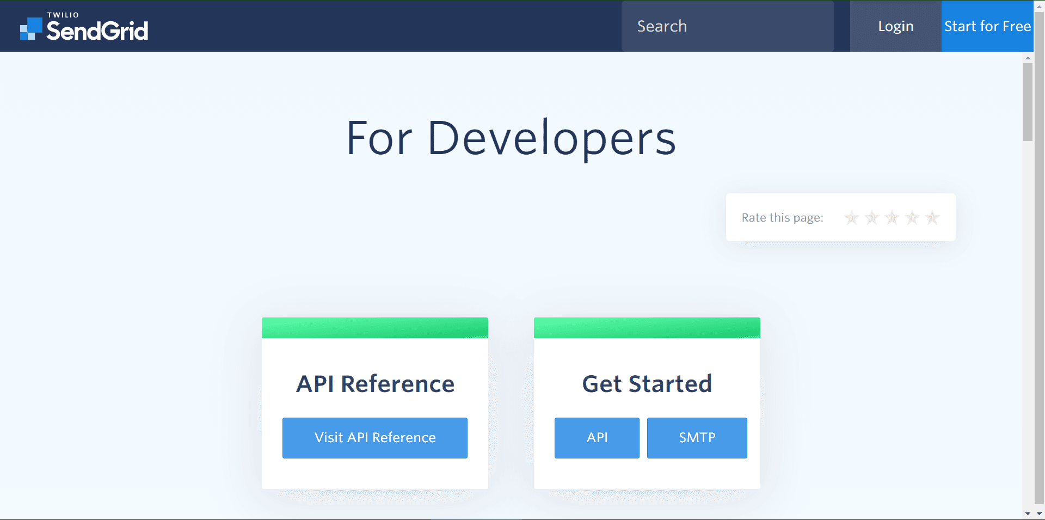Open the API getting started guide

(x=597, y=437)
